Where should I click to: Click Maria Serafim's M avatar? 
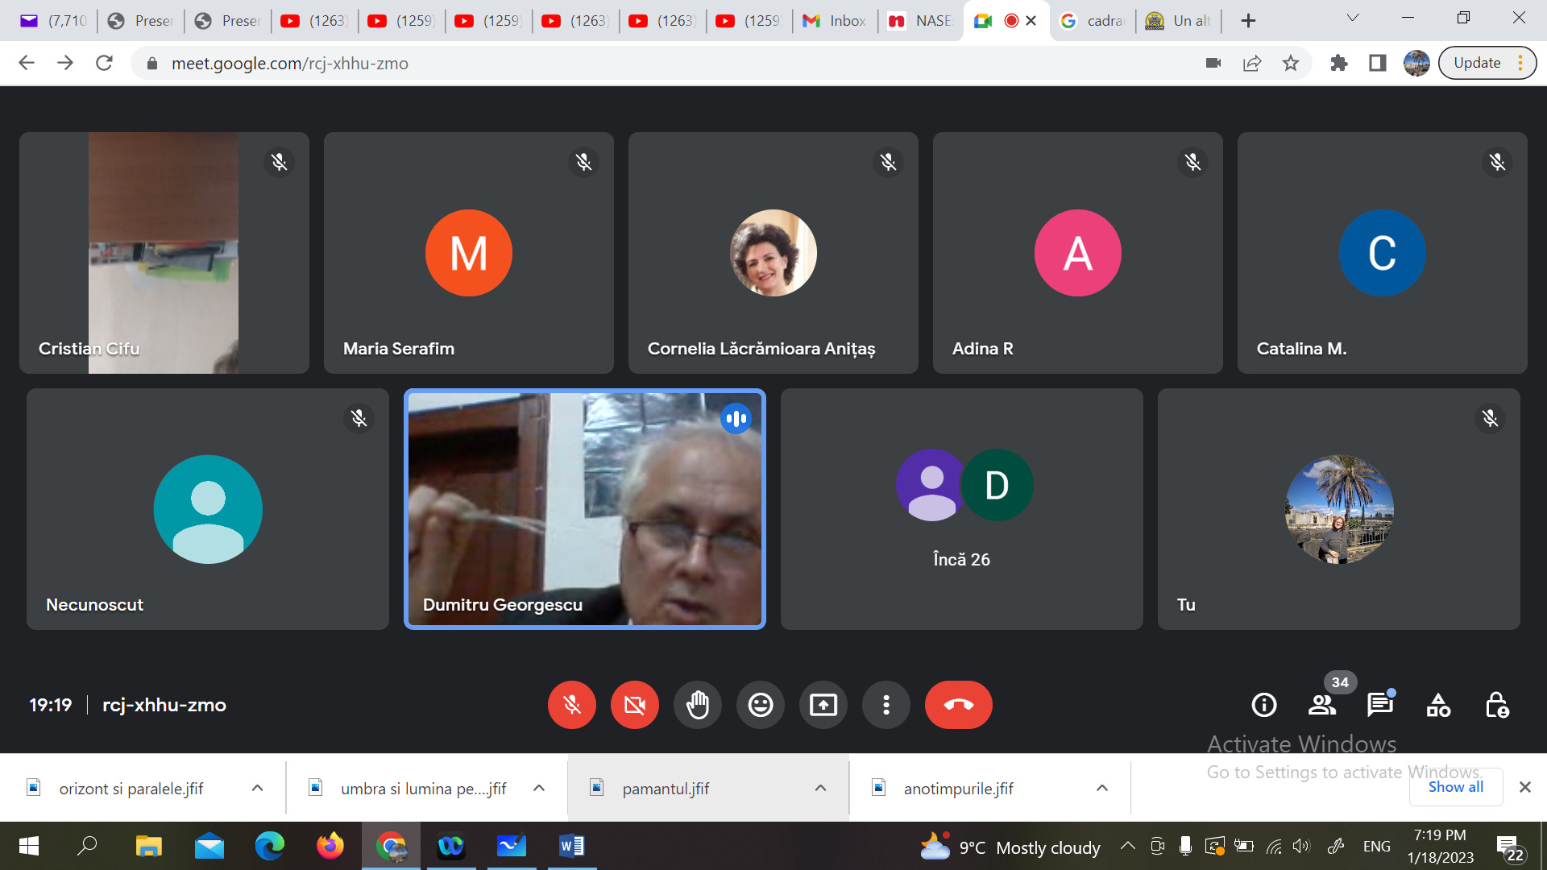pyautogui.click(x=469, y=253)
